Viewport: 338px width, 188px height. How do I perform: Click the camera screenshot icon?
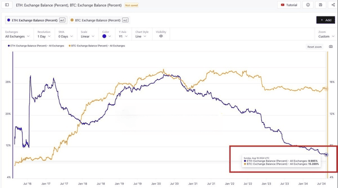click(331, 46)
